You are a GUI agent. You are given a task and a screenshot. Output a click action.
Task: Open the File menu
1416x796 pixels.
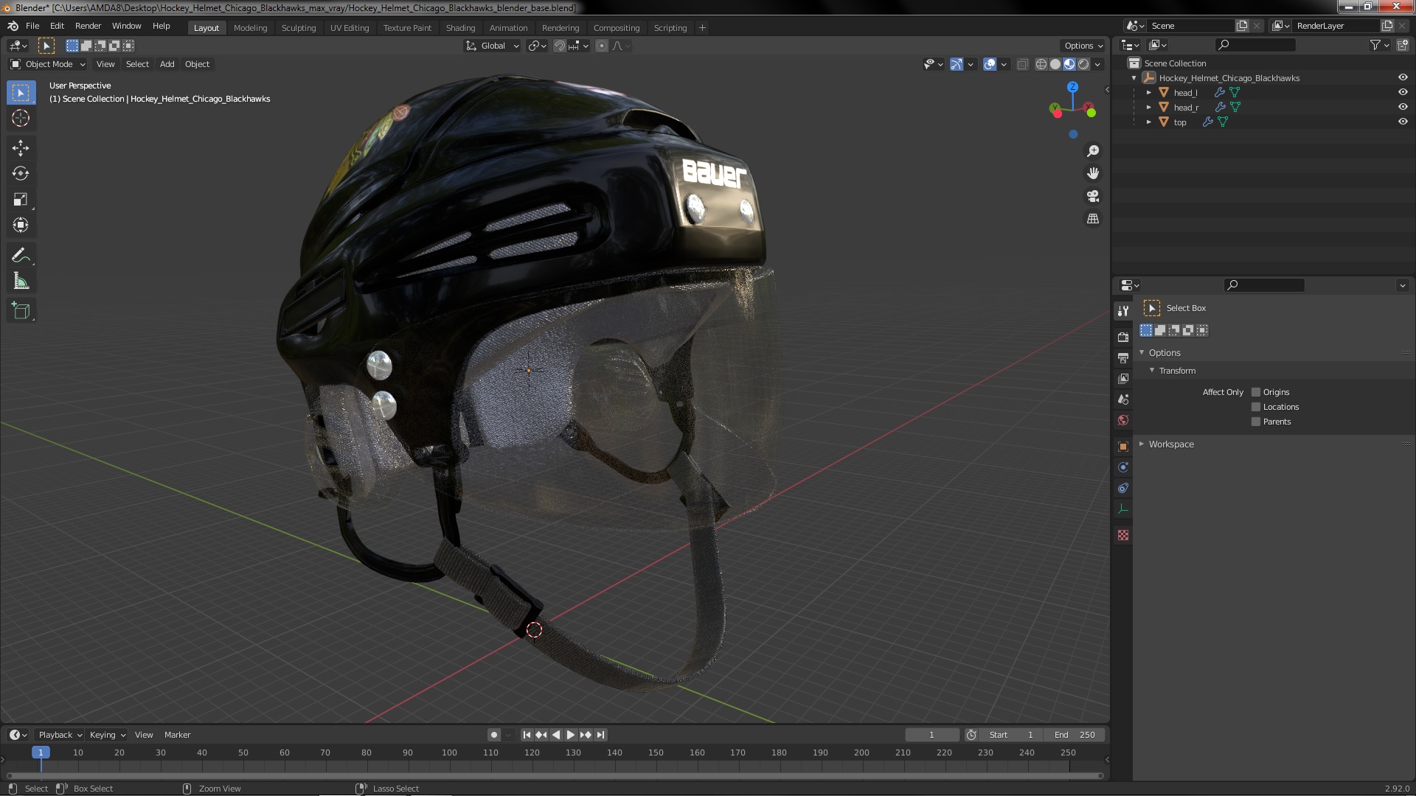click(32, 26)
